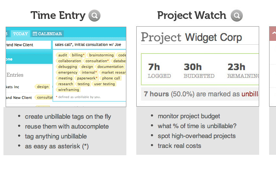
Task: Choose the wireframing tag
Action: (68, 90)
